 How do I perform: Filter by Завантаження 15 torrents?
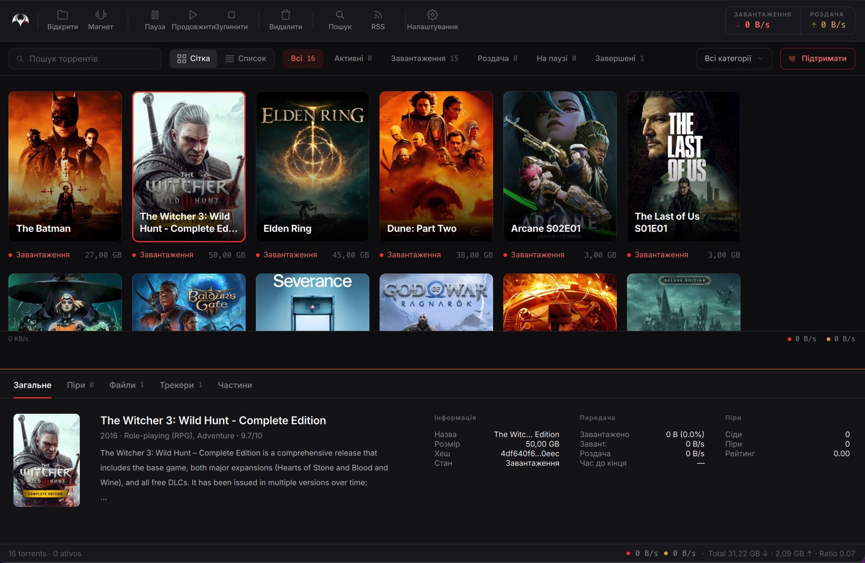pyautogui.click(x=424, y=58)
